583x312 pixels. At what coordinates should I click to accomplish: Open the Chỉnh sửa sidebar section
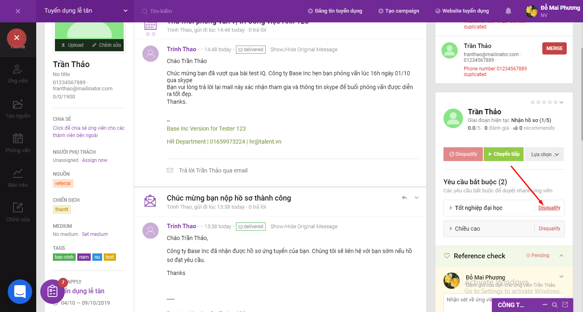pyautogui.click(x=18, y=212)
